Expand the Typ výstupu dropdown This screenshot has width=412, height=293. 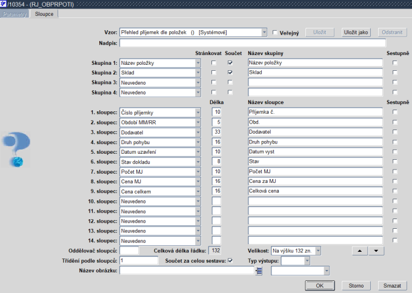pyautogui.click(x=307, y=261)
